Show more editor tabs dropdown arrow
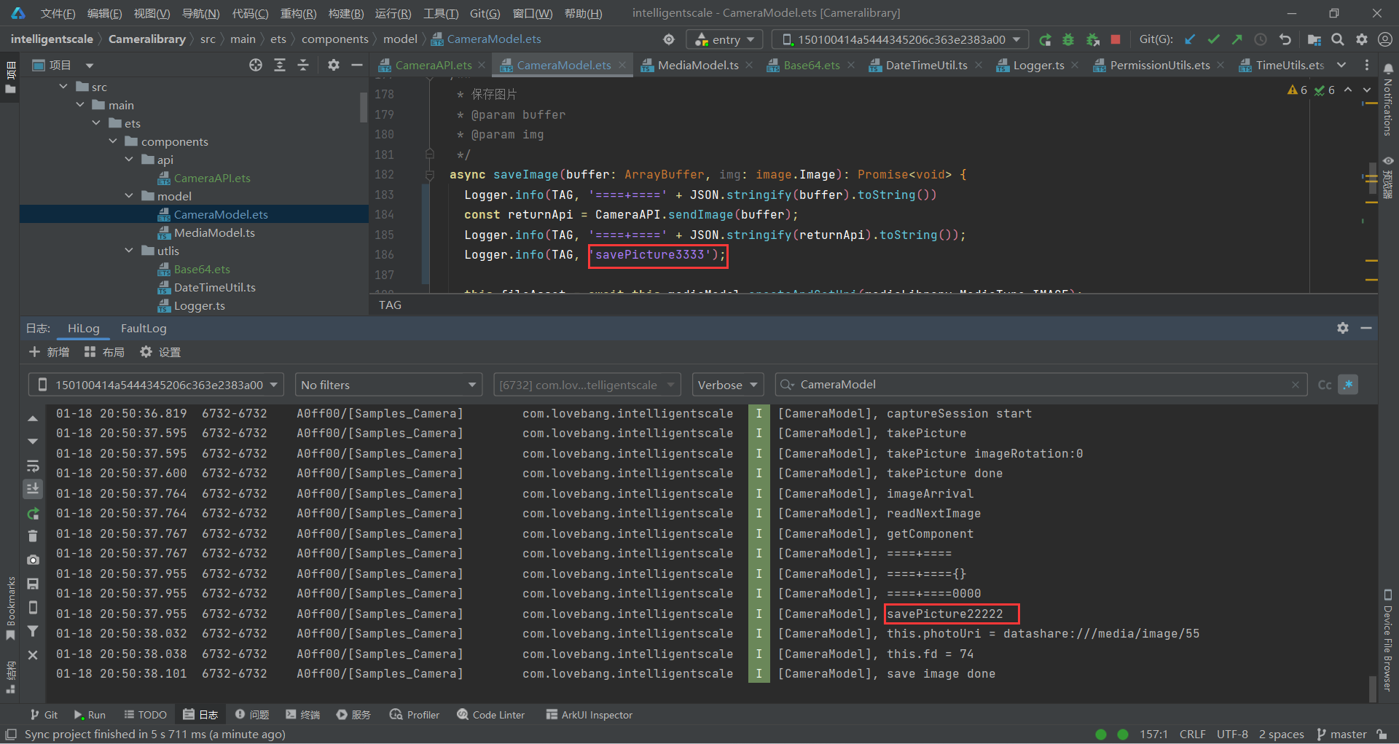This screenshot has height=744, width=1399. [x=1341, y=65]
